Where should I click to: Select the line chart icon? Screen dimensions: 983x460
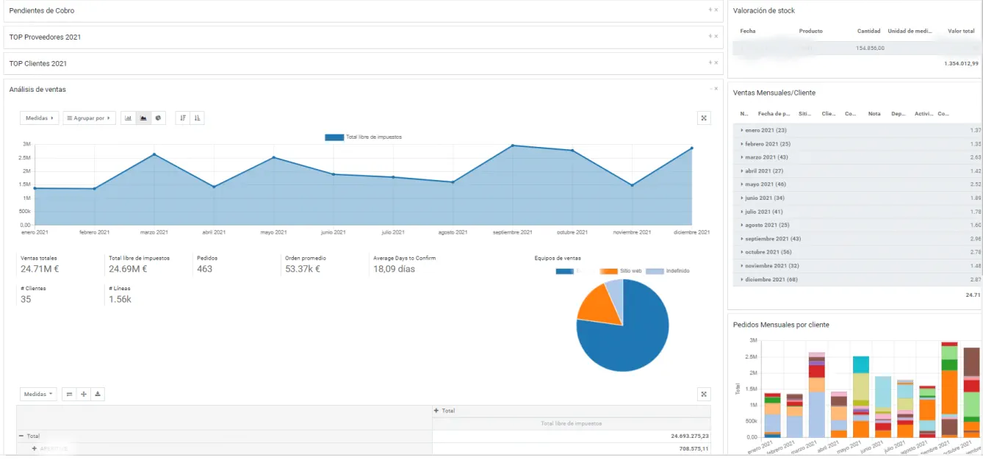(143, 118)
